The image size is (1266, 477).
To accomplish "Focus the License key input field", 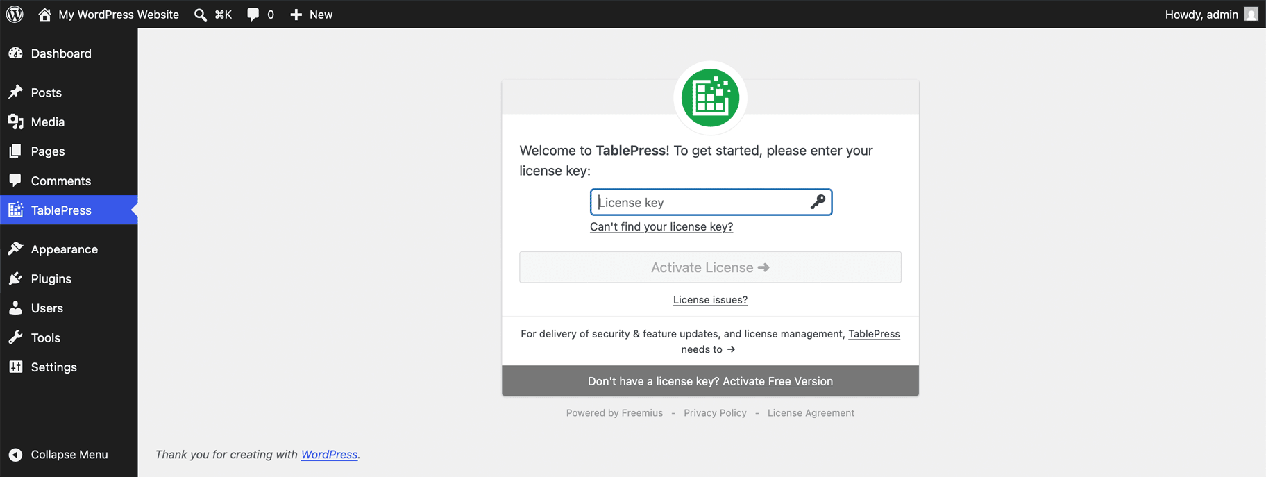I will [x=711, y=202].
